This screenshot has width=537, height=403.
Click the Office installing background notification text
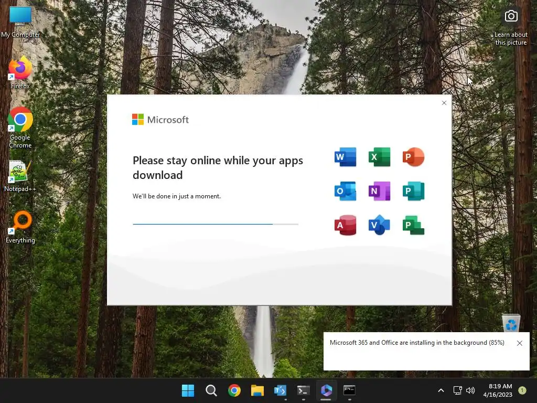coord(417,343)
